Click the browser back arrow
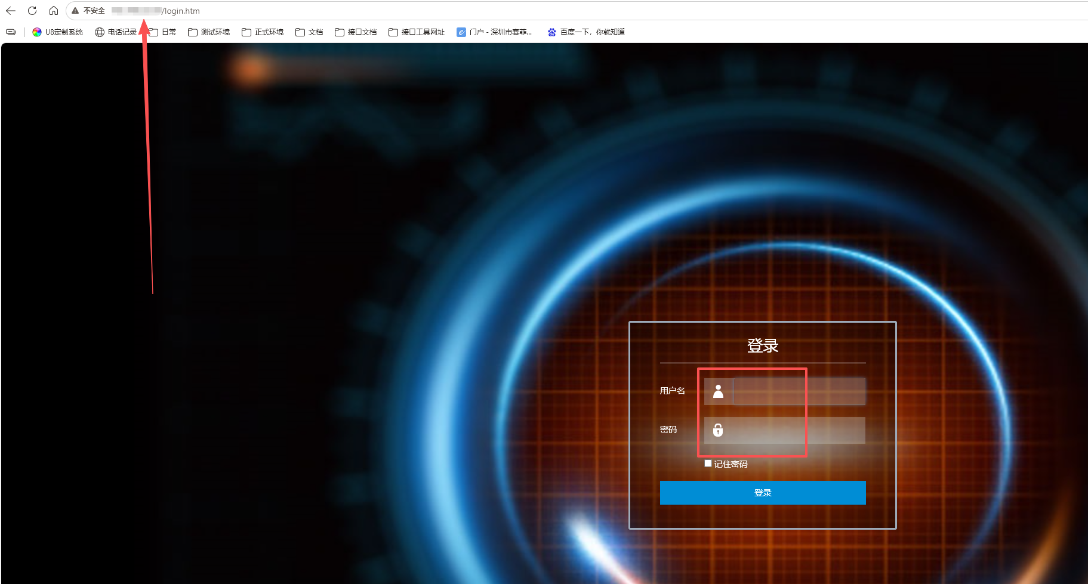This screenshot has width=1088, height=584. click(11, 11)
